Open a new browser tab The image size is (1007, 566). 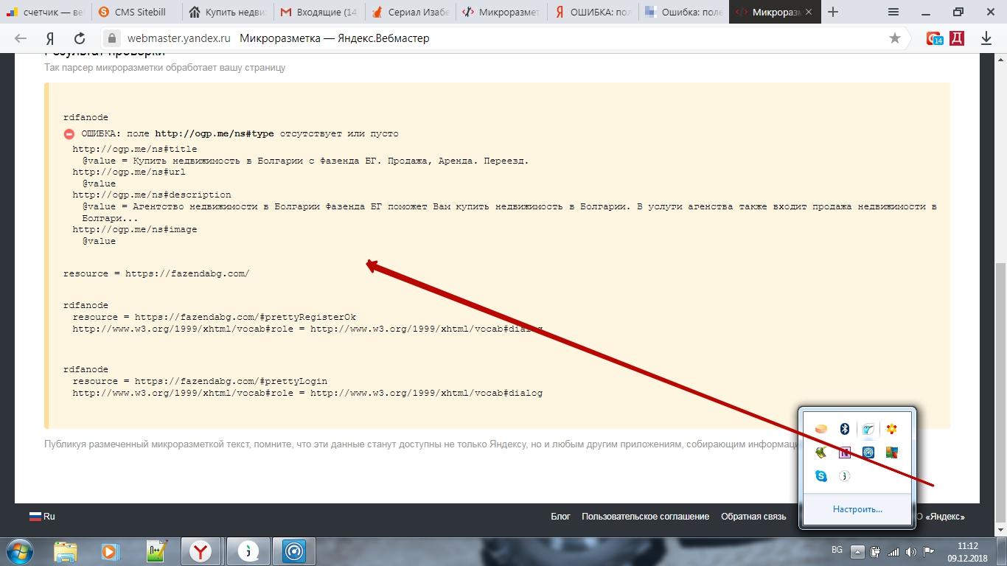pyautogui.click(x=834, y=12)
